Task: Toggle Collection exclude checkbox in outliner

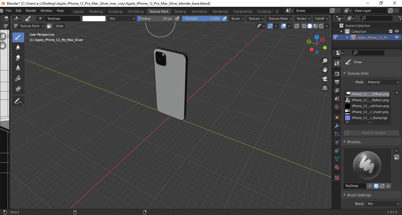Action: [x=391, y=31]
